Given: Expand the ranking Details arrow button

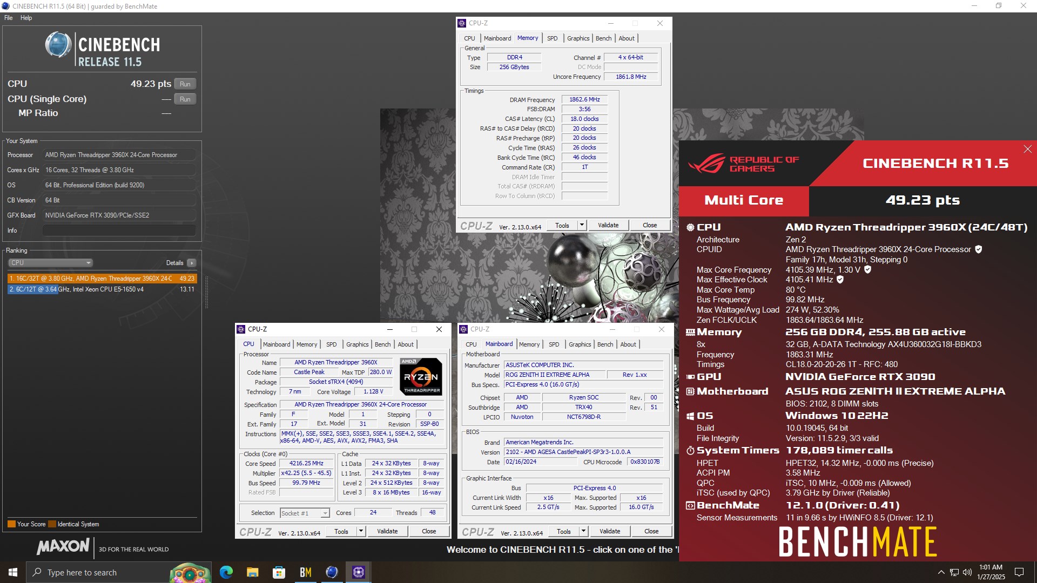Looking at the screenshot, I should [x=191, y=263].
